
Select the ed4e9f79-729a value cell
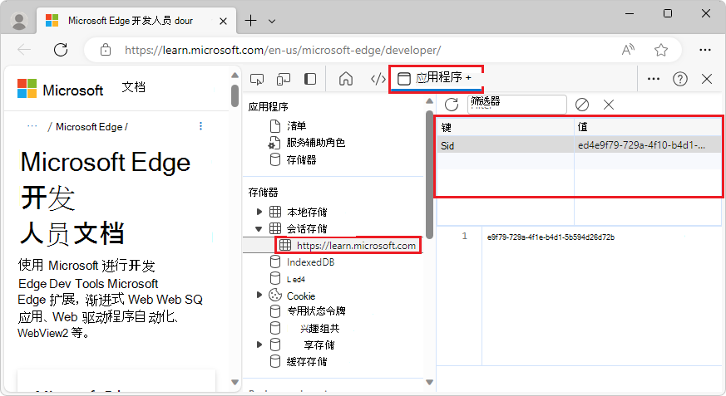(648, 145)
